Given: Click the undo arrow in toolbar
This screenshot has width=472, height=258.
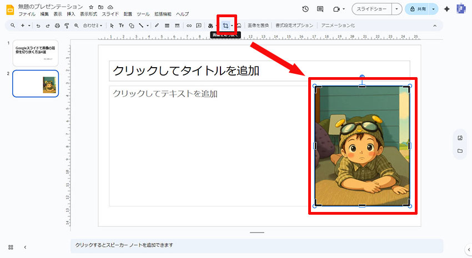Looking at the screenshot, I should click(x=38, y=26).
